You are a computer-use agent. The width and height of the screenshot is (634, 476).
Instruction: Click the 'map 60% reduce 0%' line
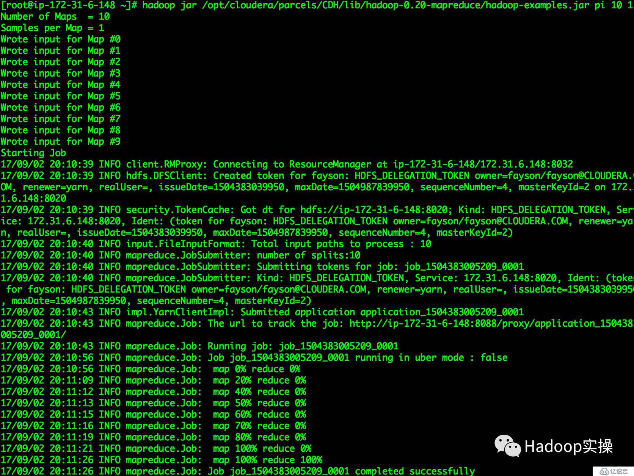tap(154, 415)
